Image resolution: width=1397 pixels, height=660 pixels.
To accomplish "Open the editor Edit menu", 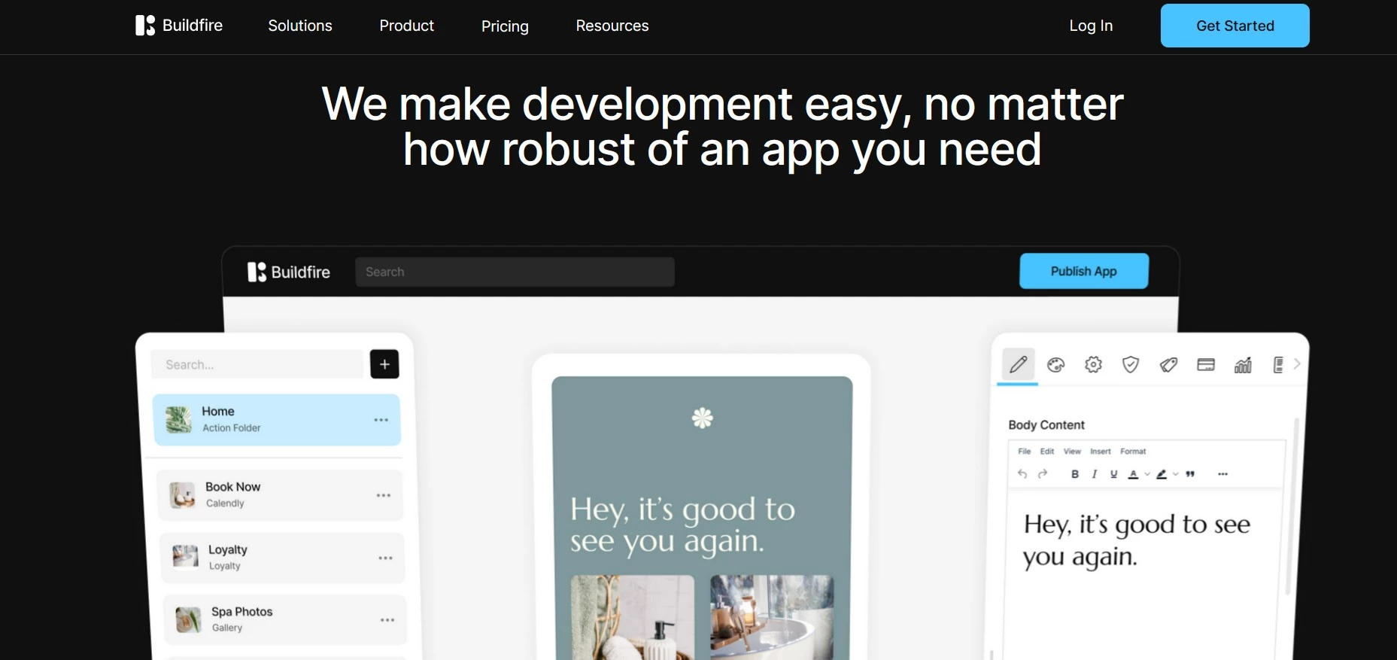I will (1047, 452).
